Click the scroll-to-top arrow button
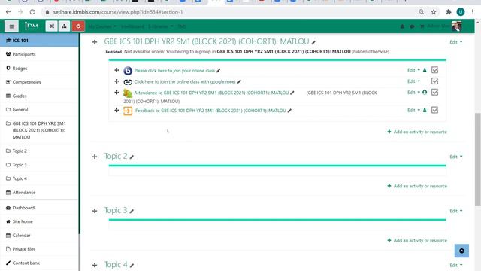481x271 pixels. point(461,251)
